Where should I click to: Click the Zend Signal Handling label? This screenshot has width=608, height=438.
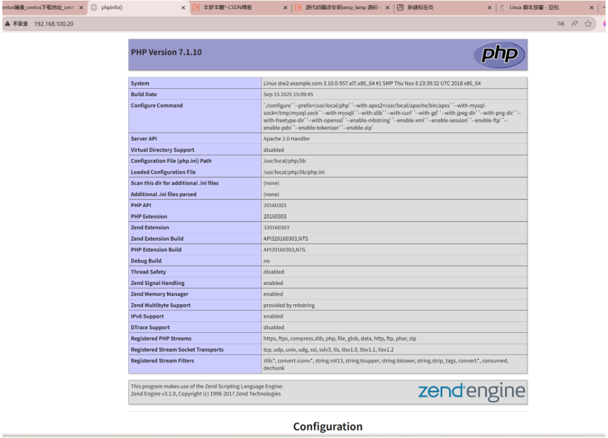coord(158,283)
